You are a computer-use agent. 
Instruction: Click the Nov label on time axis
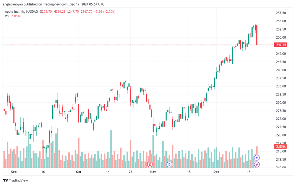click(x=153, y=172)
